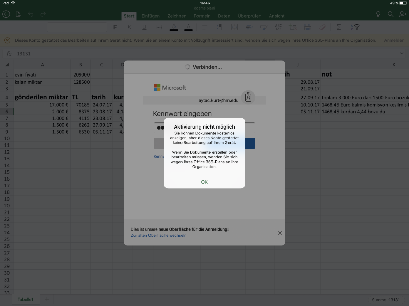409x306 pixels.
Task: Open the search magnifier icon
Action: (x=390, y=14)
